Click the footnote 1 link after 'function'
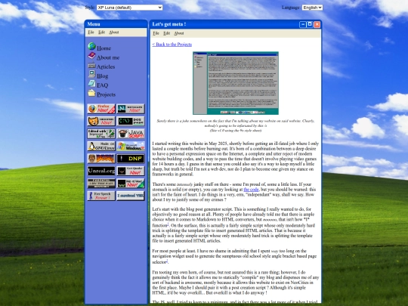The height and width of the screenshot is (306, 408). (x=168, y=224)
